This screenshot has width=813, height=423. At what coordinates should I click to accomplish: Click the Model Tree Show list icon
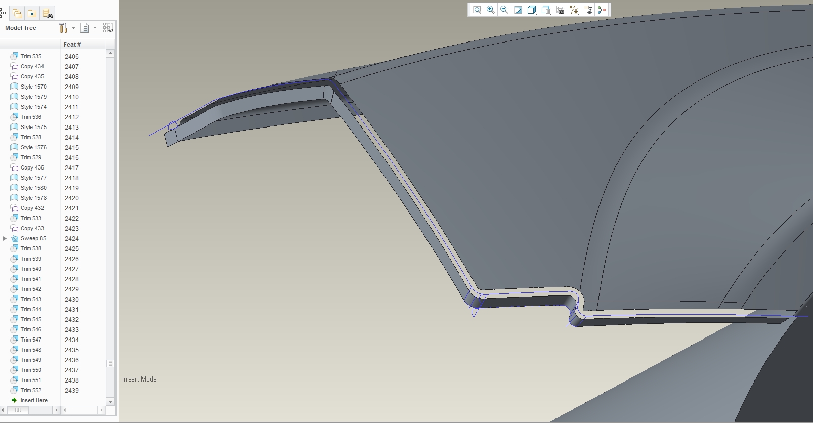tap(85, 28)
